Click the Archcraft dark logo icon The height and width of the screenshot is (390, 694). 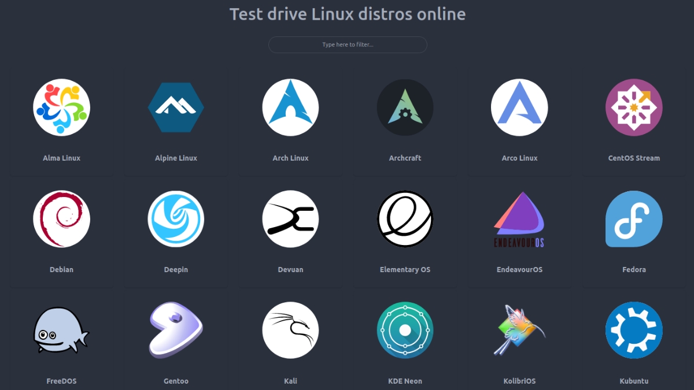tap(405, 107)
